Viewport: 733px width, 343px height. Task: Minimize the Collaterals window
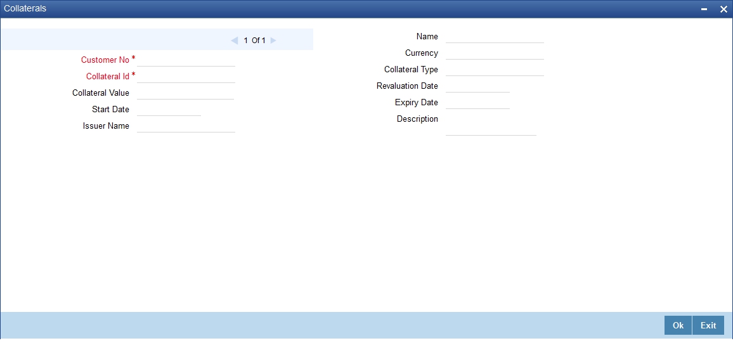coord(704,10)
